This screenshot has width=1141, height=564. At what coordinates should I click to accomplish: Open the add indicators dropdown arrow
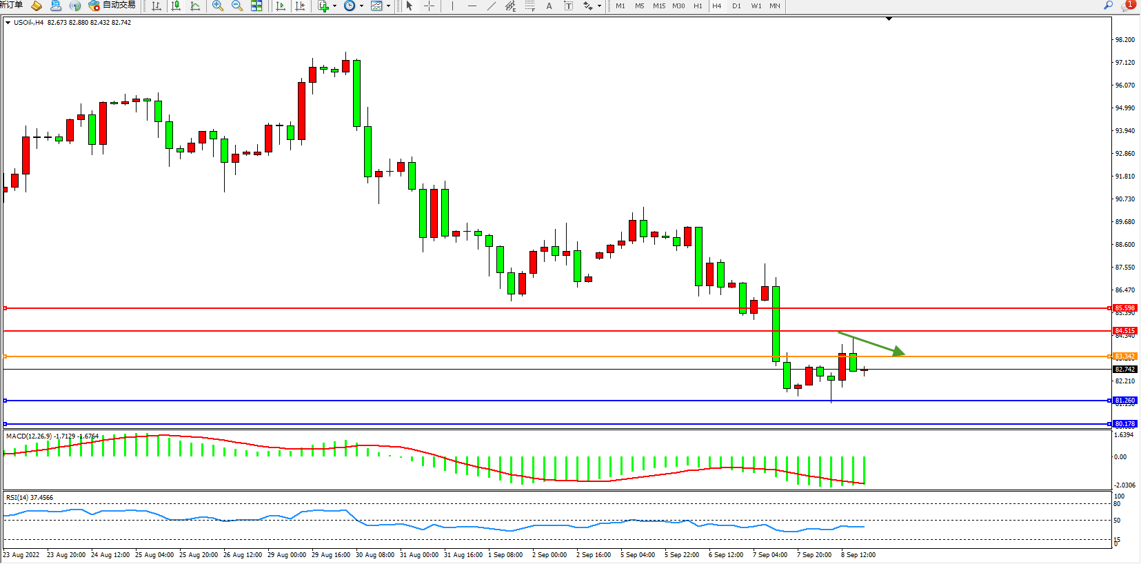[335, 6]
